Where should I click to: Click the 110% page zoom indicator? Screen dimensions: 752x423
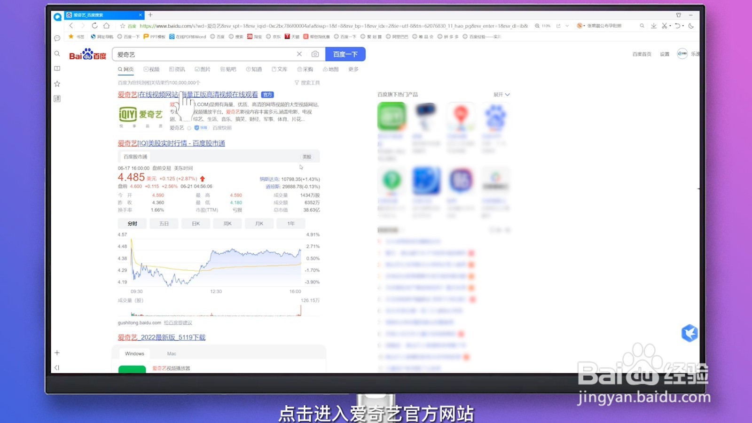tap(543, 26)
